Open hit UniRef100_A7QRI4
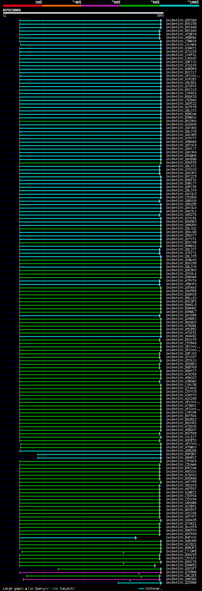202x591 pixels. [x=181, y=34]
